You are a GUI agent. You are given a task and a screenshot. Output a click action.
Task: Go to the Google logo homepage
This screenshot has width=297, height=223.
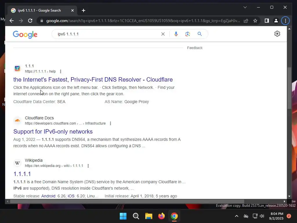click(x=25, y=35)
